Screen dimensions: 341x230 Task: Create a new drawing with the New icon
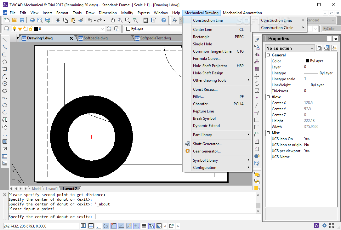[x=7, y=20]
